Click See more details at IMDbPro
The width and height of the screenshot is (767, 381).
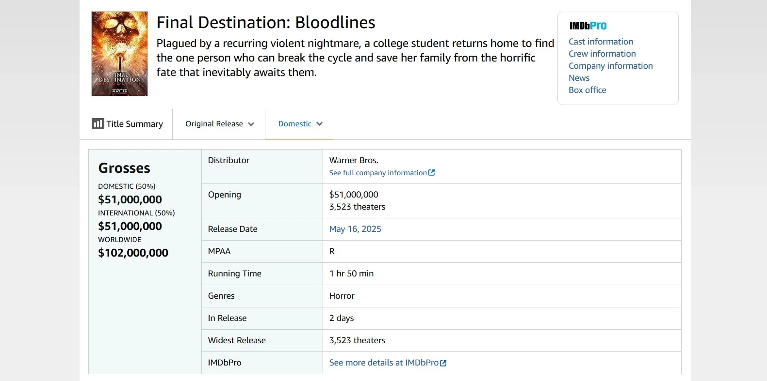[x=383, y=363]
